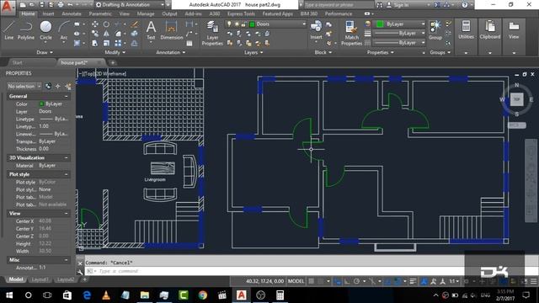
Task: Open the Annotate ribbon tab
Action: point(72,13)
